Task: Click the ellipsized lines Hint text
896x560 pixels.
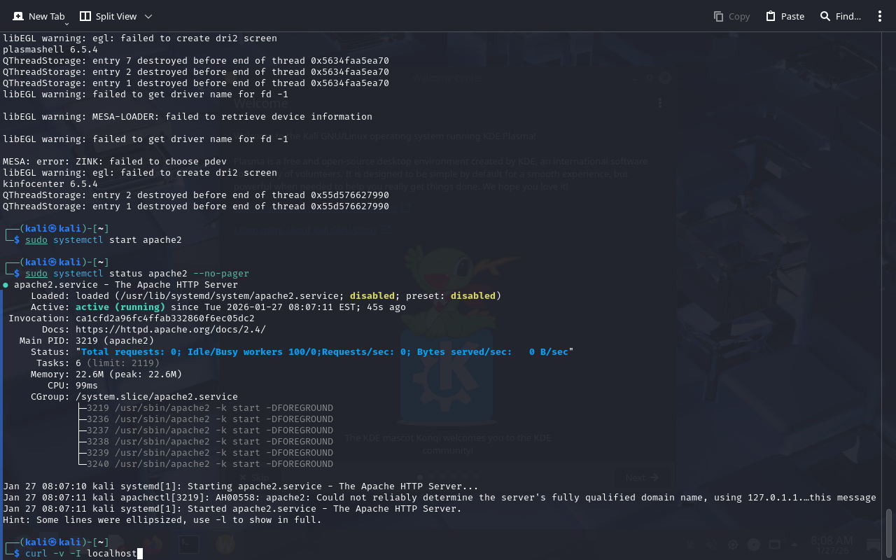Action: (162, 520)
